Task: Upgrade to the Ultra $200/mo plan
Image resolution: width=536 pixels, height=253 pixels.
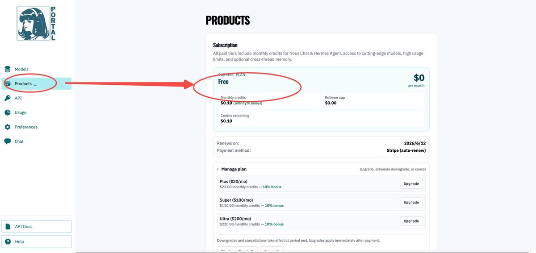Action: [411, 221]
